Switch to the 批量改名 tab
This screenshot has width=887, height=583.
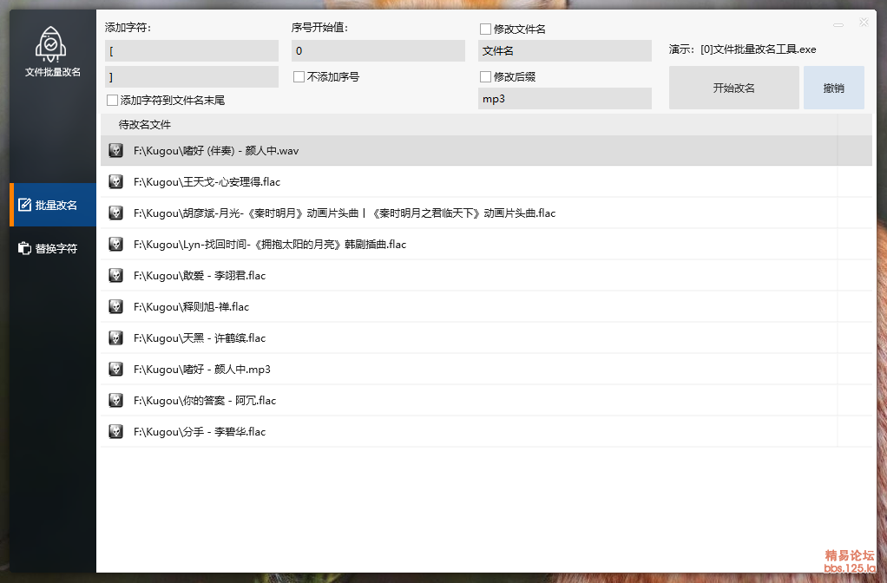pos(53,205)
